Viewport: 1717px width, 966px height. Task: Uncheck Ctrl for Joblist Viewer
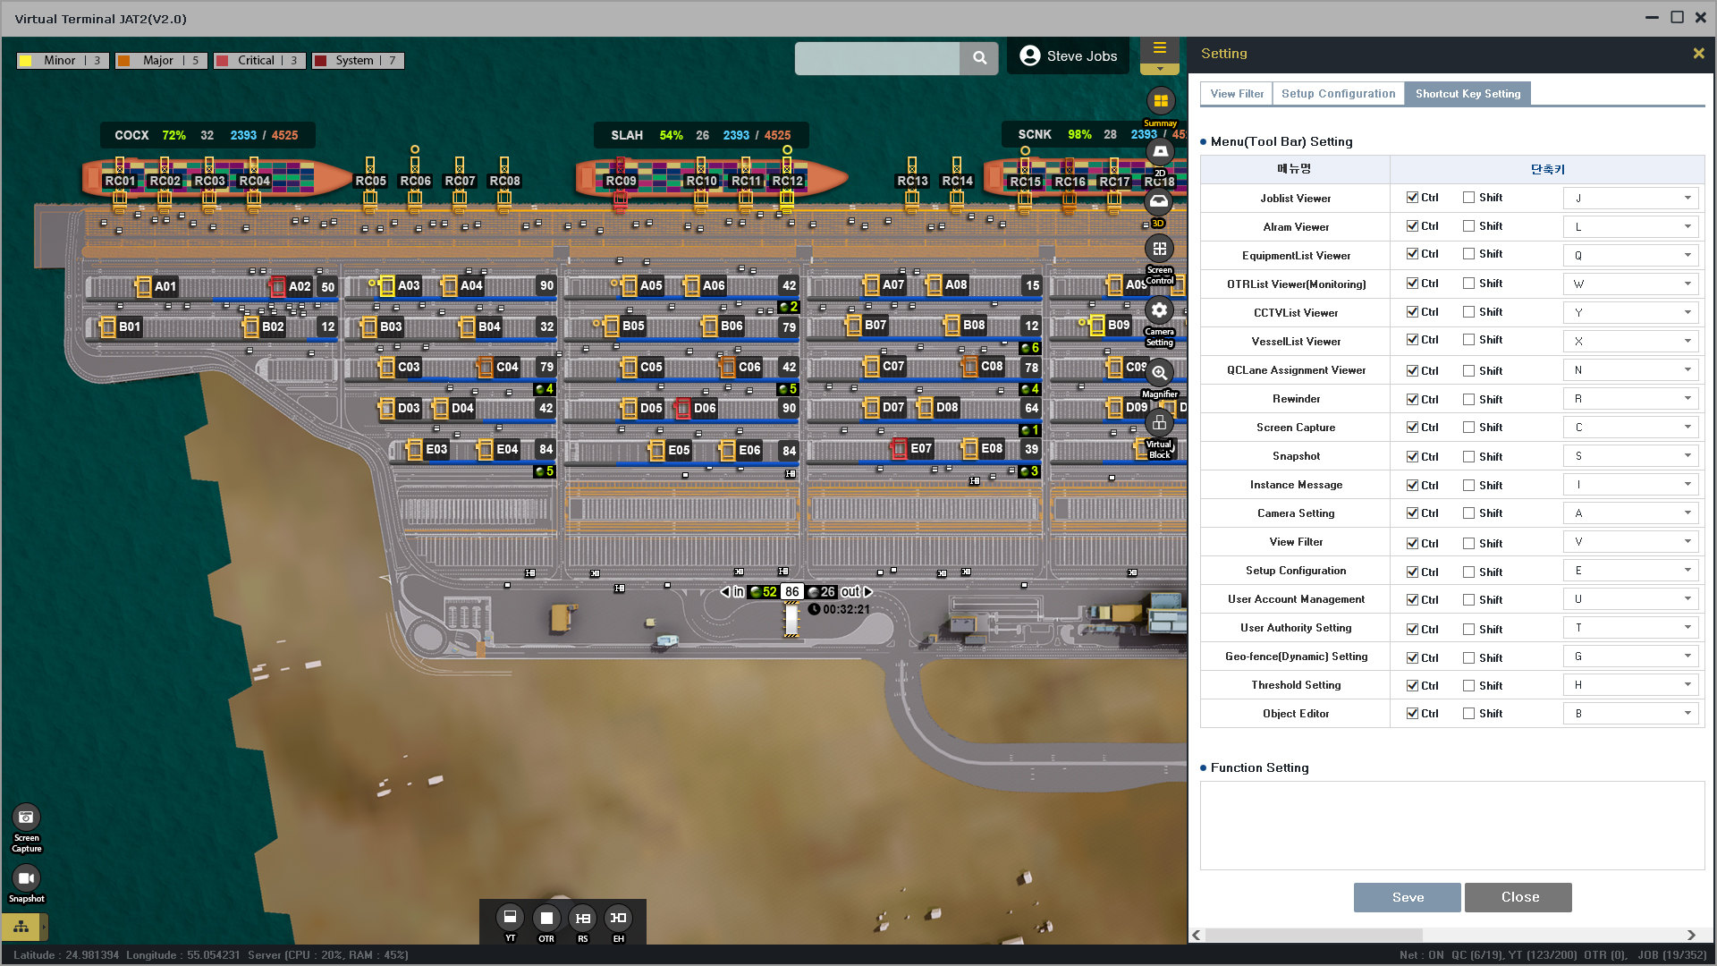1412,198
